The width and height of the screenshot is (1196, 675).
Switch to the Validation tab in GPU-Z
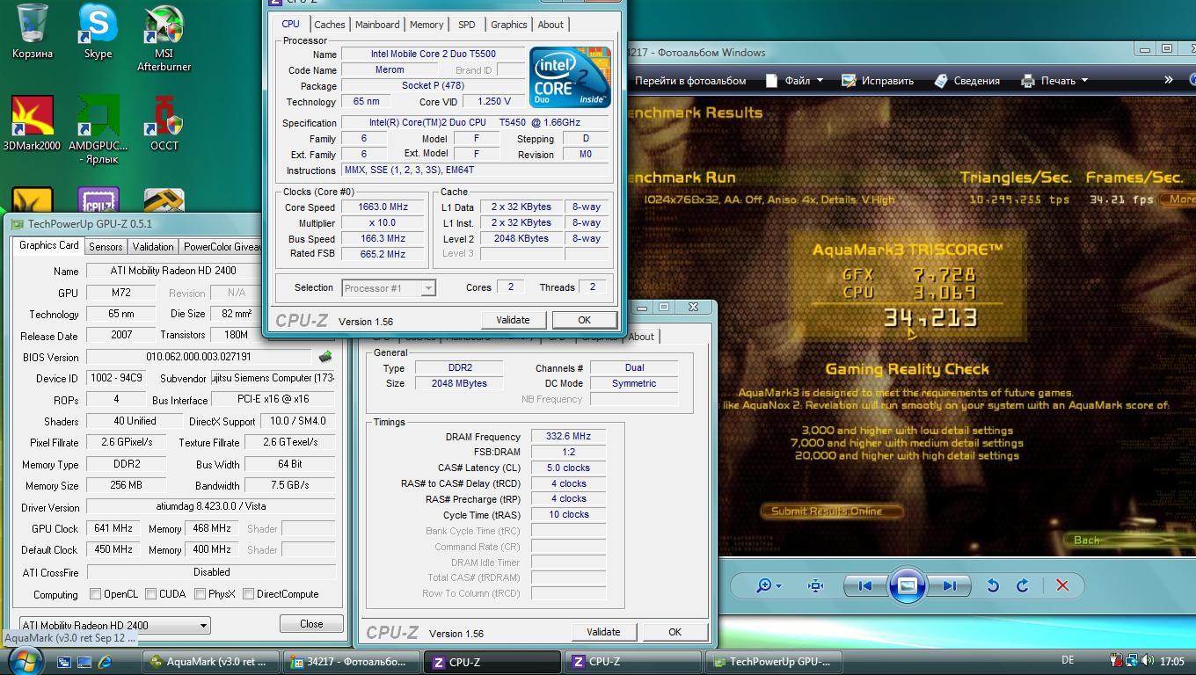coord(152,247)
